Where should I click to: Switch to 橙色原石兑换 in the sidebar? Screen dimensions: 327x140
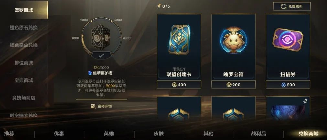24,28
